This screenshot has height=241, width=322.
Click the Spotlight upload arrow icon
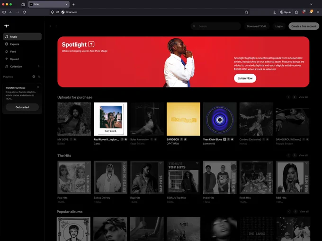(x=91, y=44)
